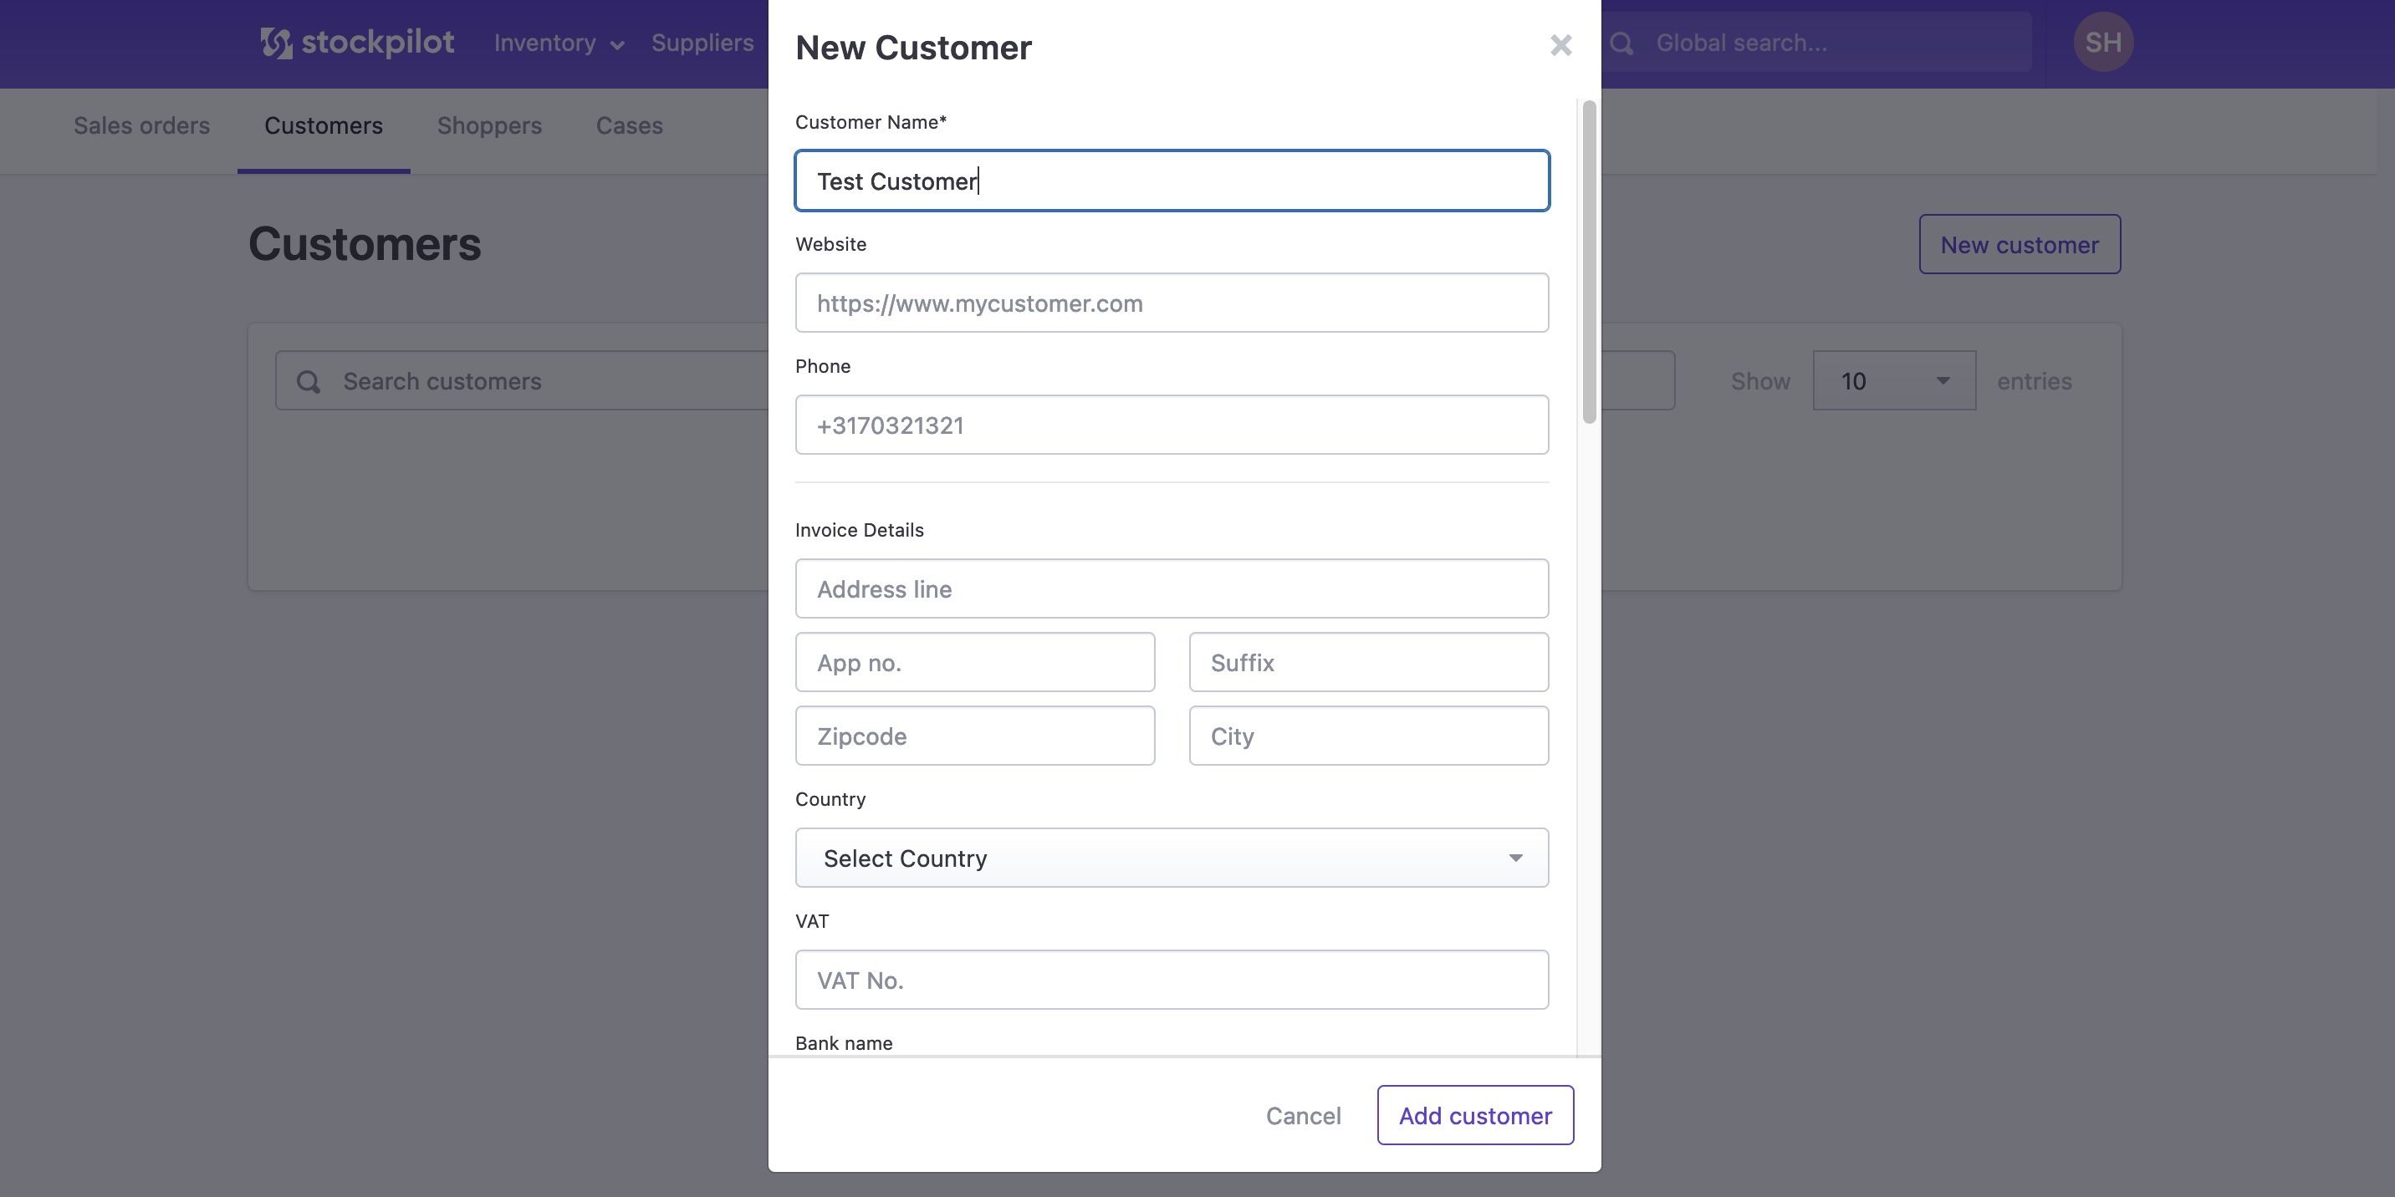Screen dimensions: 2395x1197
Task: Click the Website label
Action: click(830, 244)
